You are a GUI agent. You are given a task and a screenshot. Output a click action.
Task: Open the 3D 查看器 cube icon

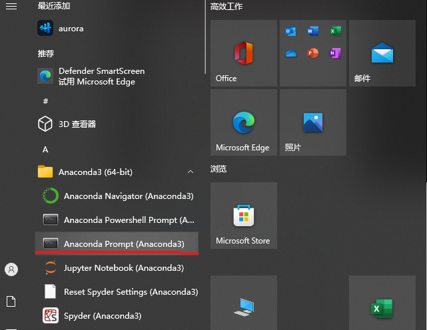[x=45, y=124]
